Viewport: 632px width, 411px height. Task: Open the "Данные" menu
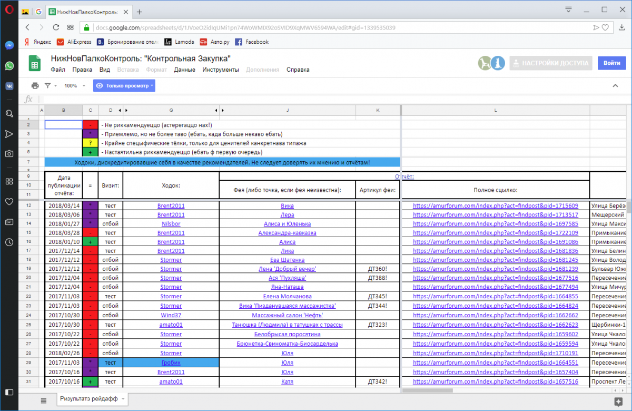[x=184, y=70]
